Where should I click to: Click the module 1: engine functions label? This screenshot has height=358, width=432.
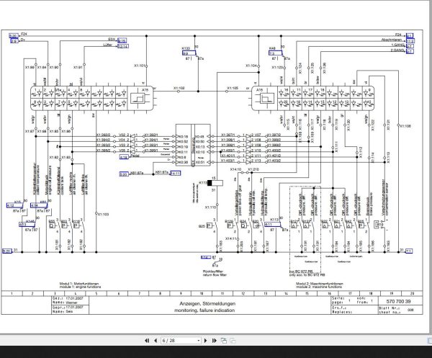coord(80,287)
